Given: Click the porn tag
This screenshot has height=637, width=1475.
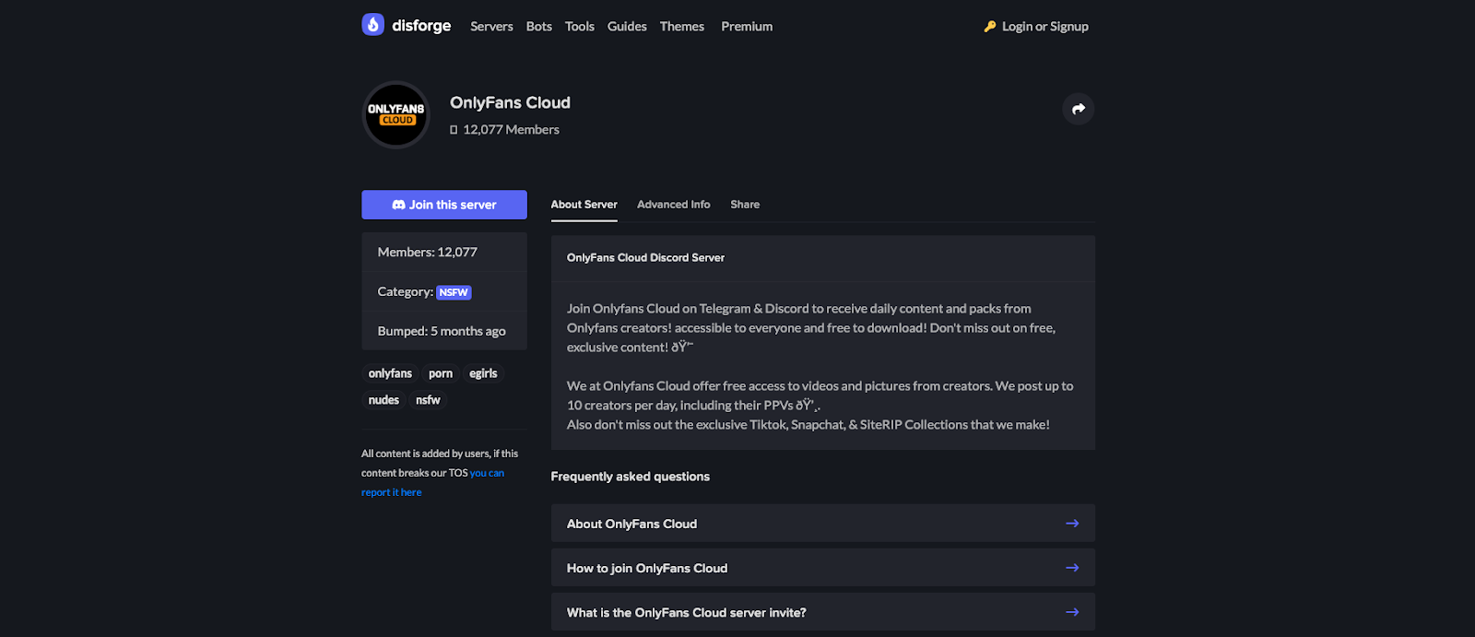Looking at the screenshot, I should (441, 373).
